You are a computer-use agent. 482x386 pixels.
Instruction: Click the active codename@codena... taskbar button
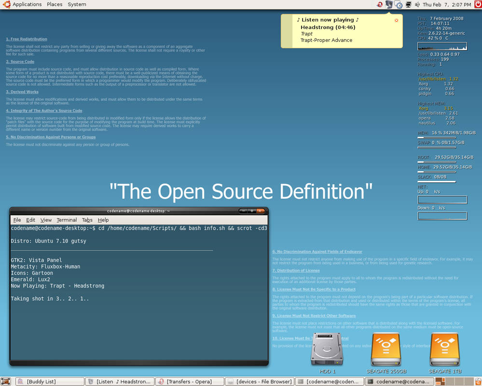coord(399,381)
